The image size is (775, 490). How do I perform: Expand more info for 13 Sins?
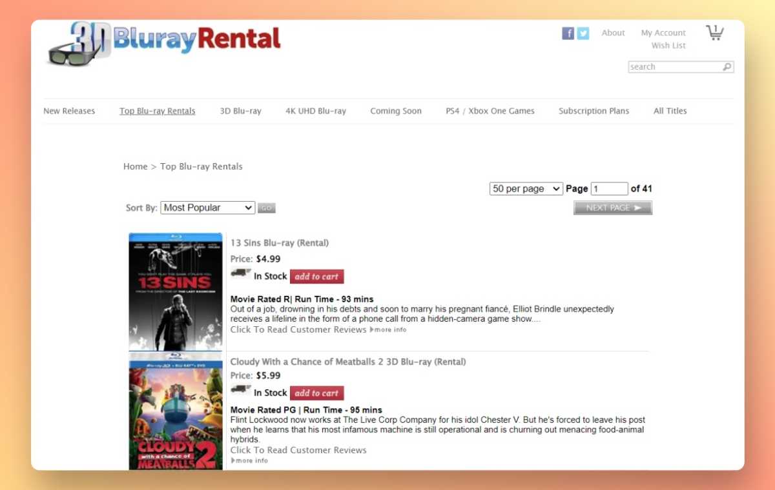pyautogui.click(x=388, y=329)
